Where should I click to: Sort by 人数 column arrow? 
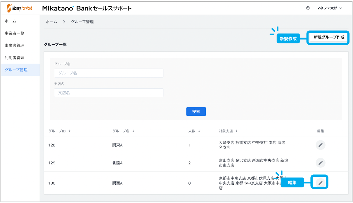[199, 131]
